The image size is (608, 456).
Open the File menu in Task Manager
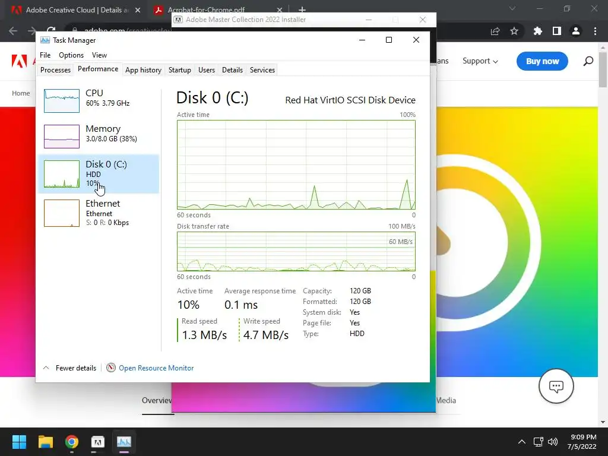pyautogui.click(x=45, y=55)
